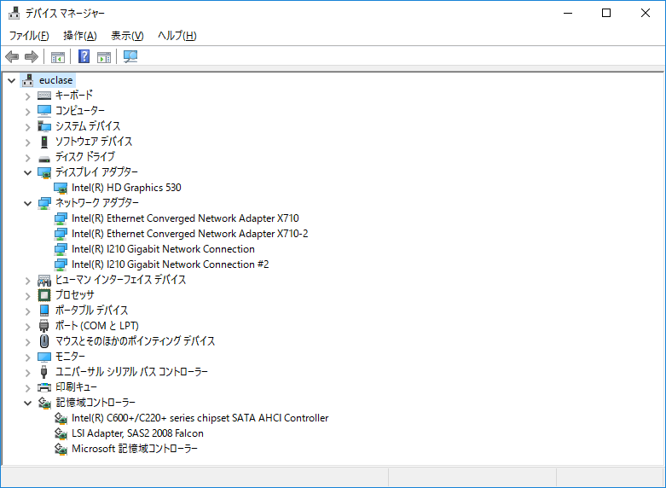Select the ヒューマン インターフェイス デバイス label

pyautogui.click(x=120, y=280)
